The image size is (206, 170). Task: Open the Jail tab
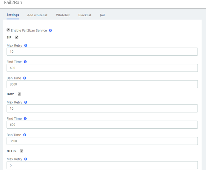[102, 15]
